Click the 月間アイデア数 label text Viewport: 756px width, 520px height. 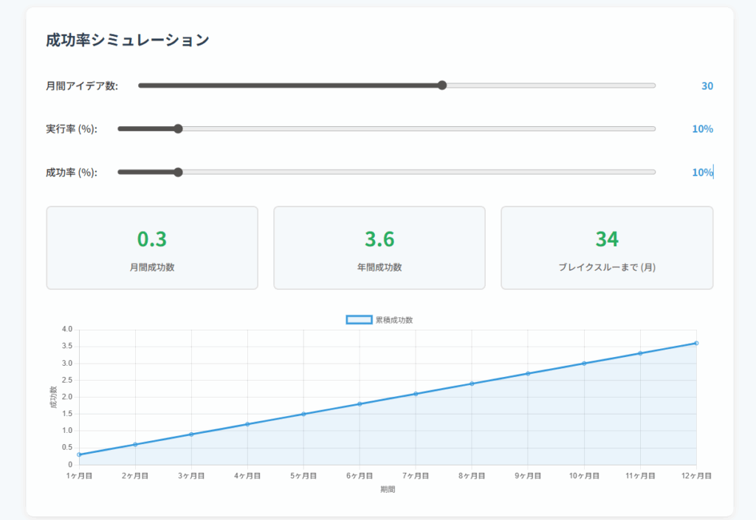click(82, 86)
